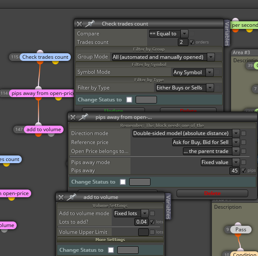Toggle the Reference price row checkbox
This screenshot has width=258, height=256.
click(244, 142)
